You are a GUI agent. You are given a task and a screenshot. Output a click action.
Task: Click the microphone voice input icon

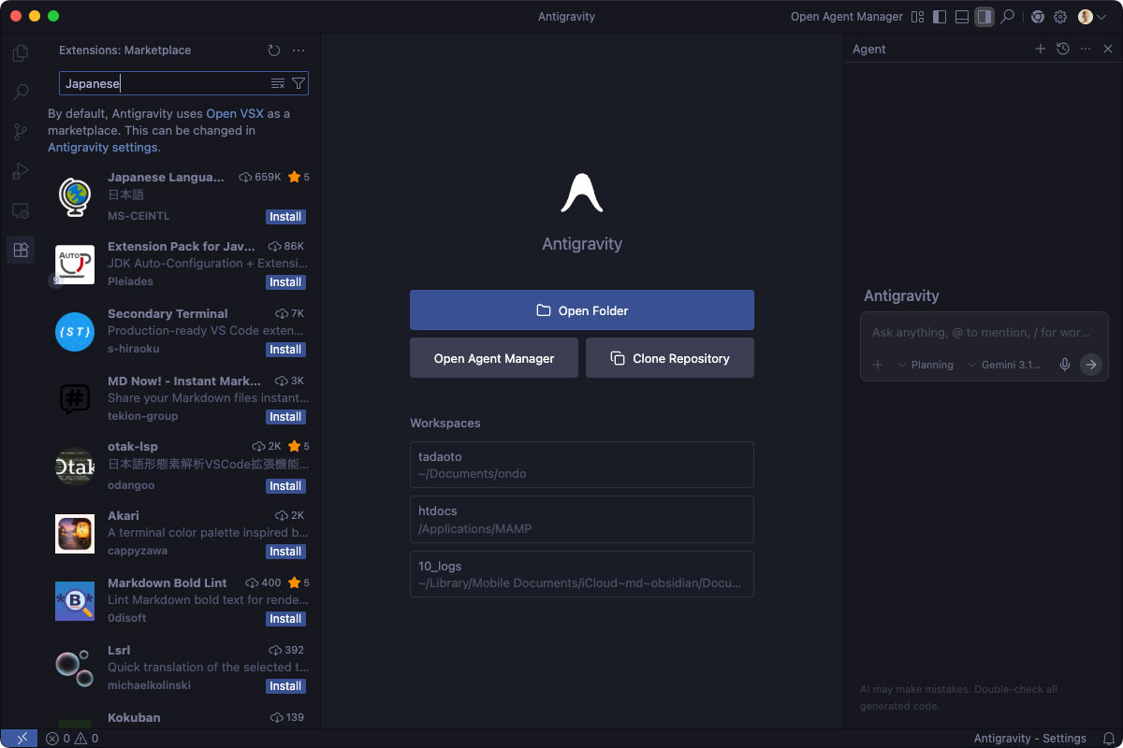coord(1065,365)
